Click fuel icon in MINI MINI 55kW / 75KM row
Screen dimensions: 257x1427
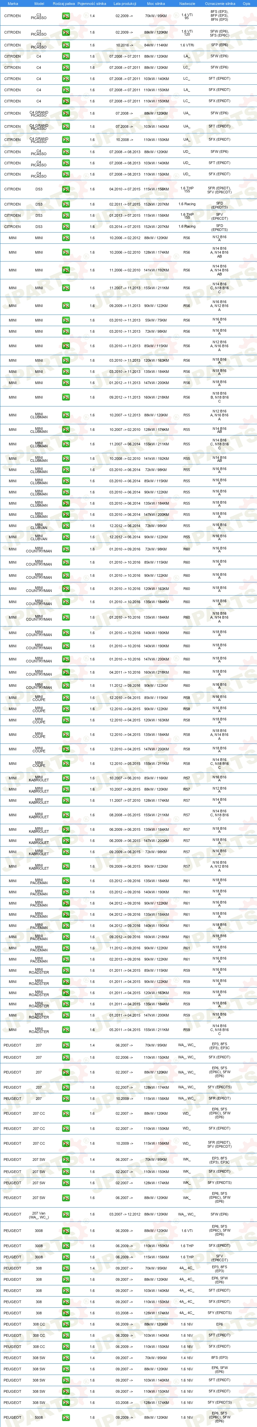[x=66, y=320]
